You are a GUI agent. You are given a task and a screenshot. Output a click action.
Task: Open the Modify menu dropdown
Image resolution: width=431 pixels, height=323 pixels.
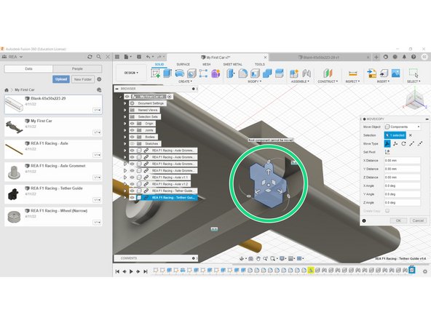[x=254, y=81]
